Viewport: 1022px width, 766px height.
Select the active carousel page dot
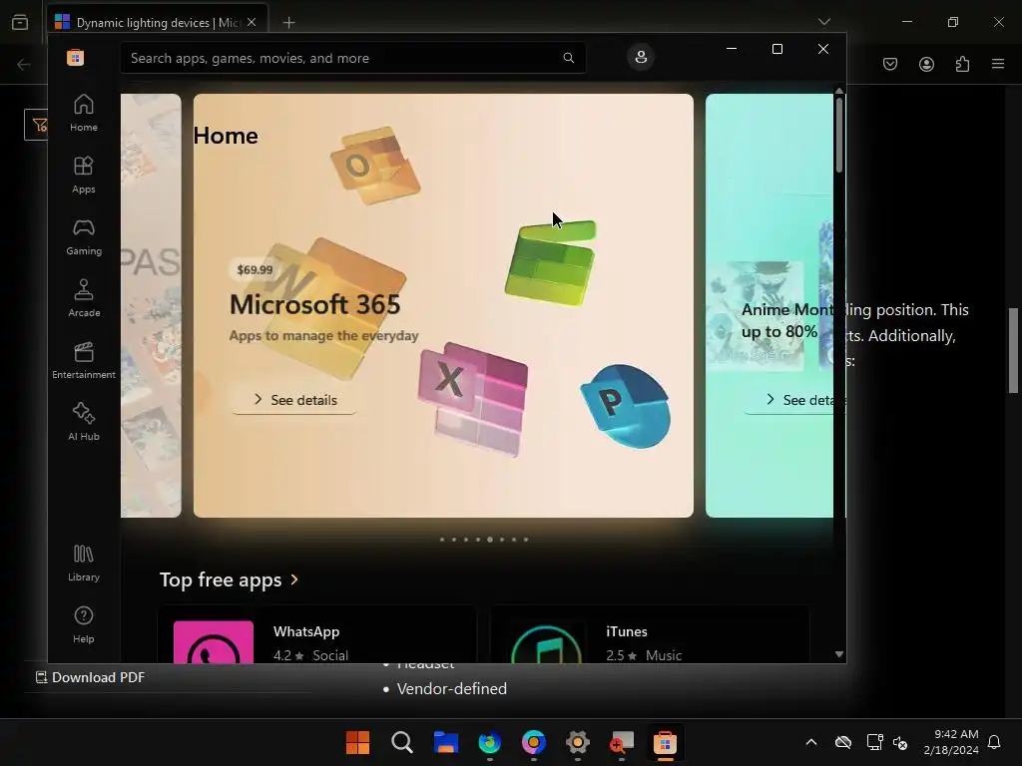490,540
